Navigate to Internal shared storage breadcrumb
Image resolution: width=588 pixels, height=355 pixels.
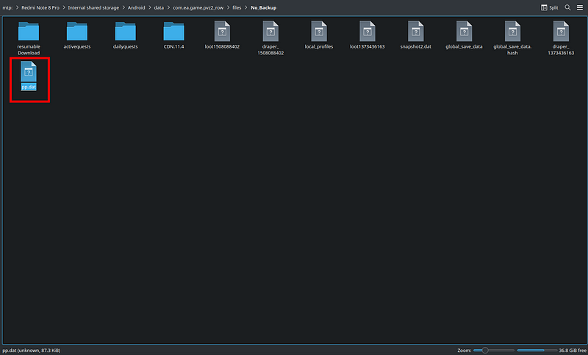click(93, 7)
